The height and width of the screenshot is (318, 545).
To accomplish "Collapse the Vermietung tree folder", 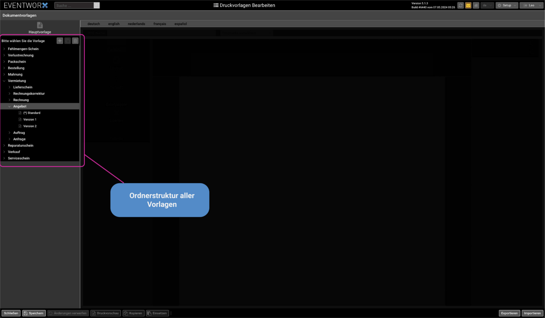I will click(4, 81).
